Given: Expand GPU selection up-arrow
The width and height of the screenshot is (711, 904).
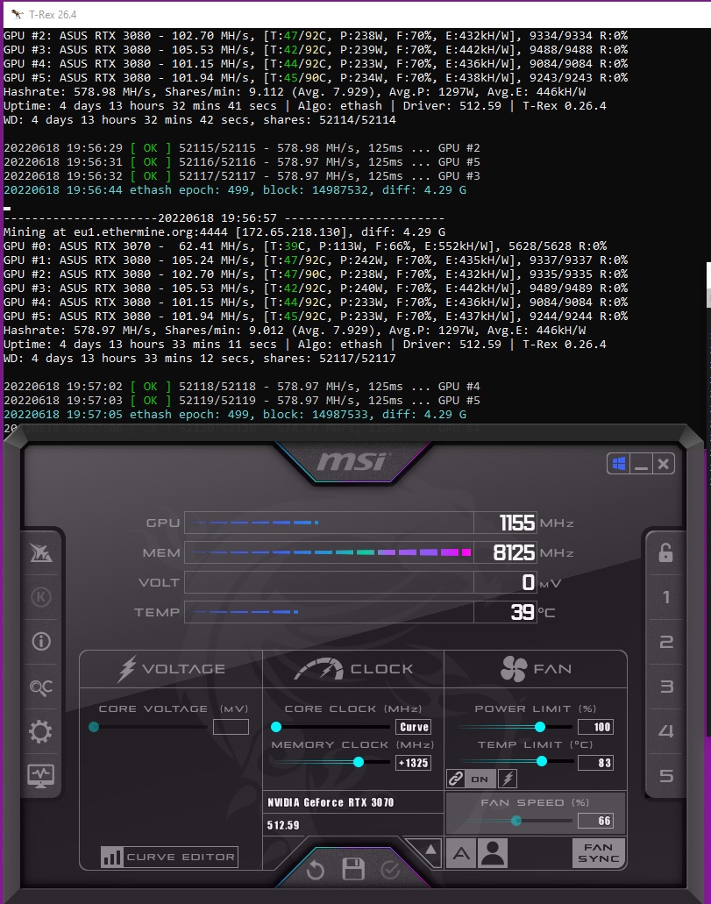Looking at the screenshot, I should coord(430,850).
